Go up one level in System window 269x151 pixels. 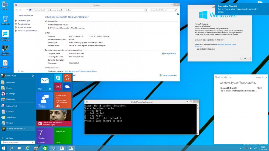pyautogui.click(x=27, y=10)
